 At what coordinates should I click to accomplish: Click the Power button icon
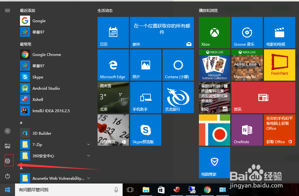[8, 176]
